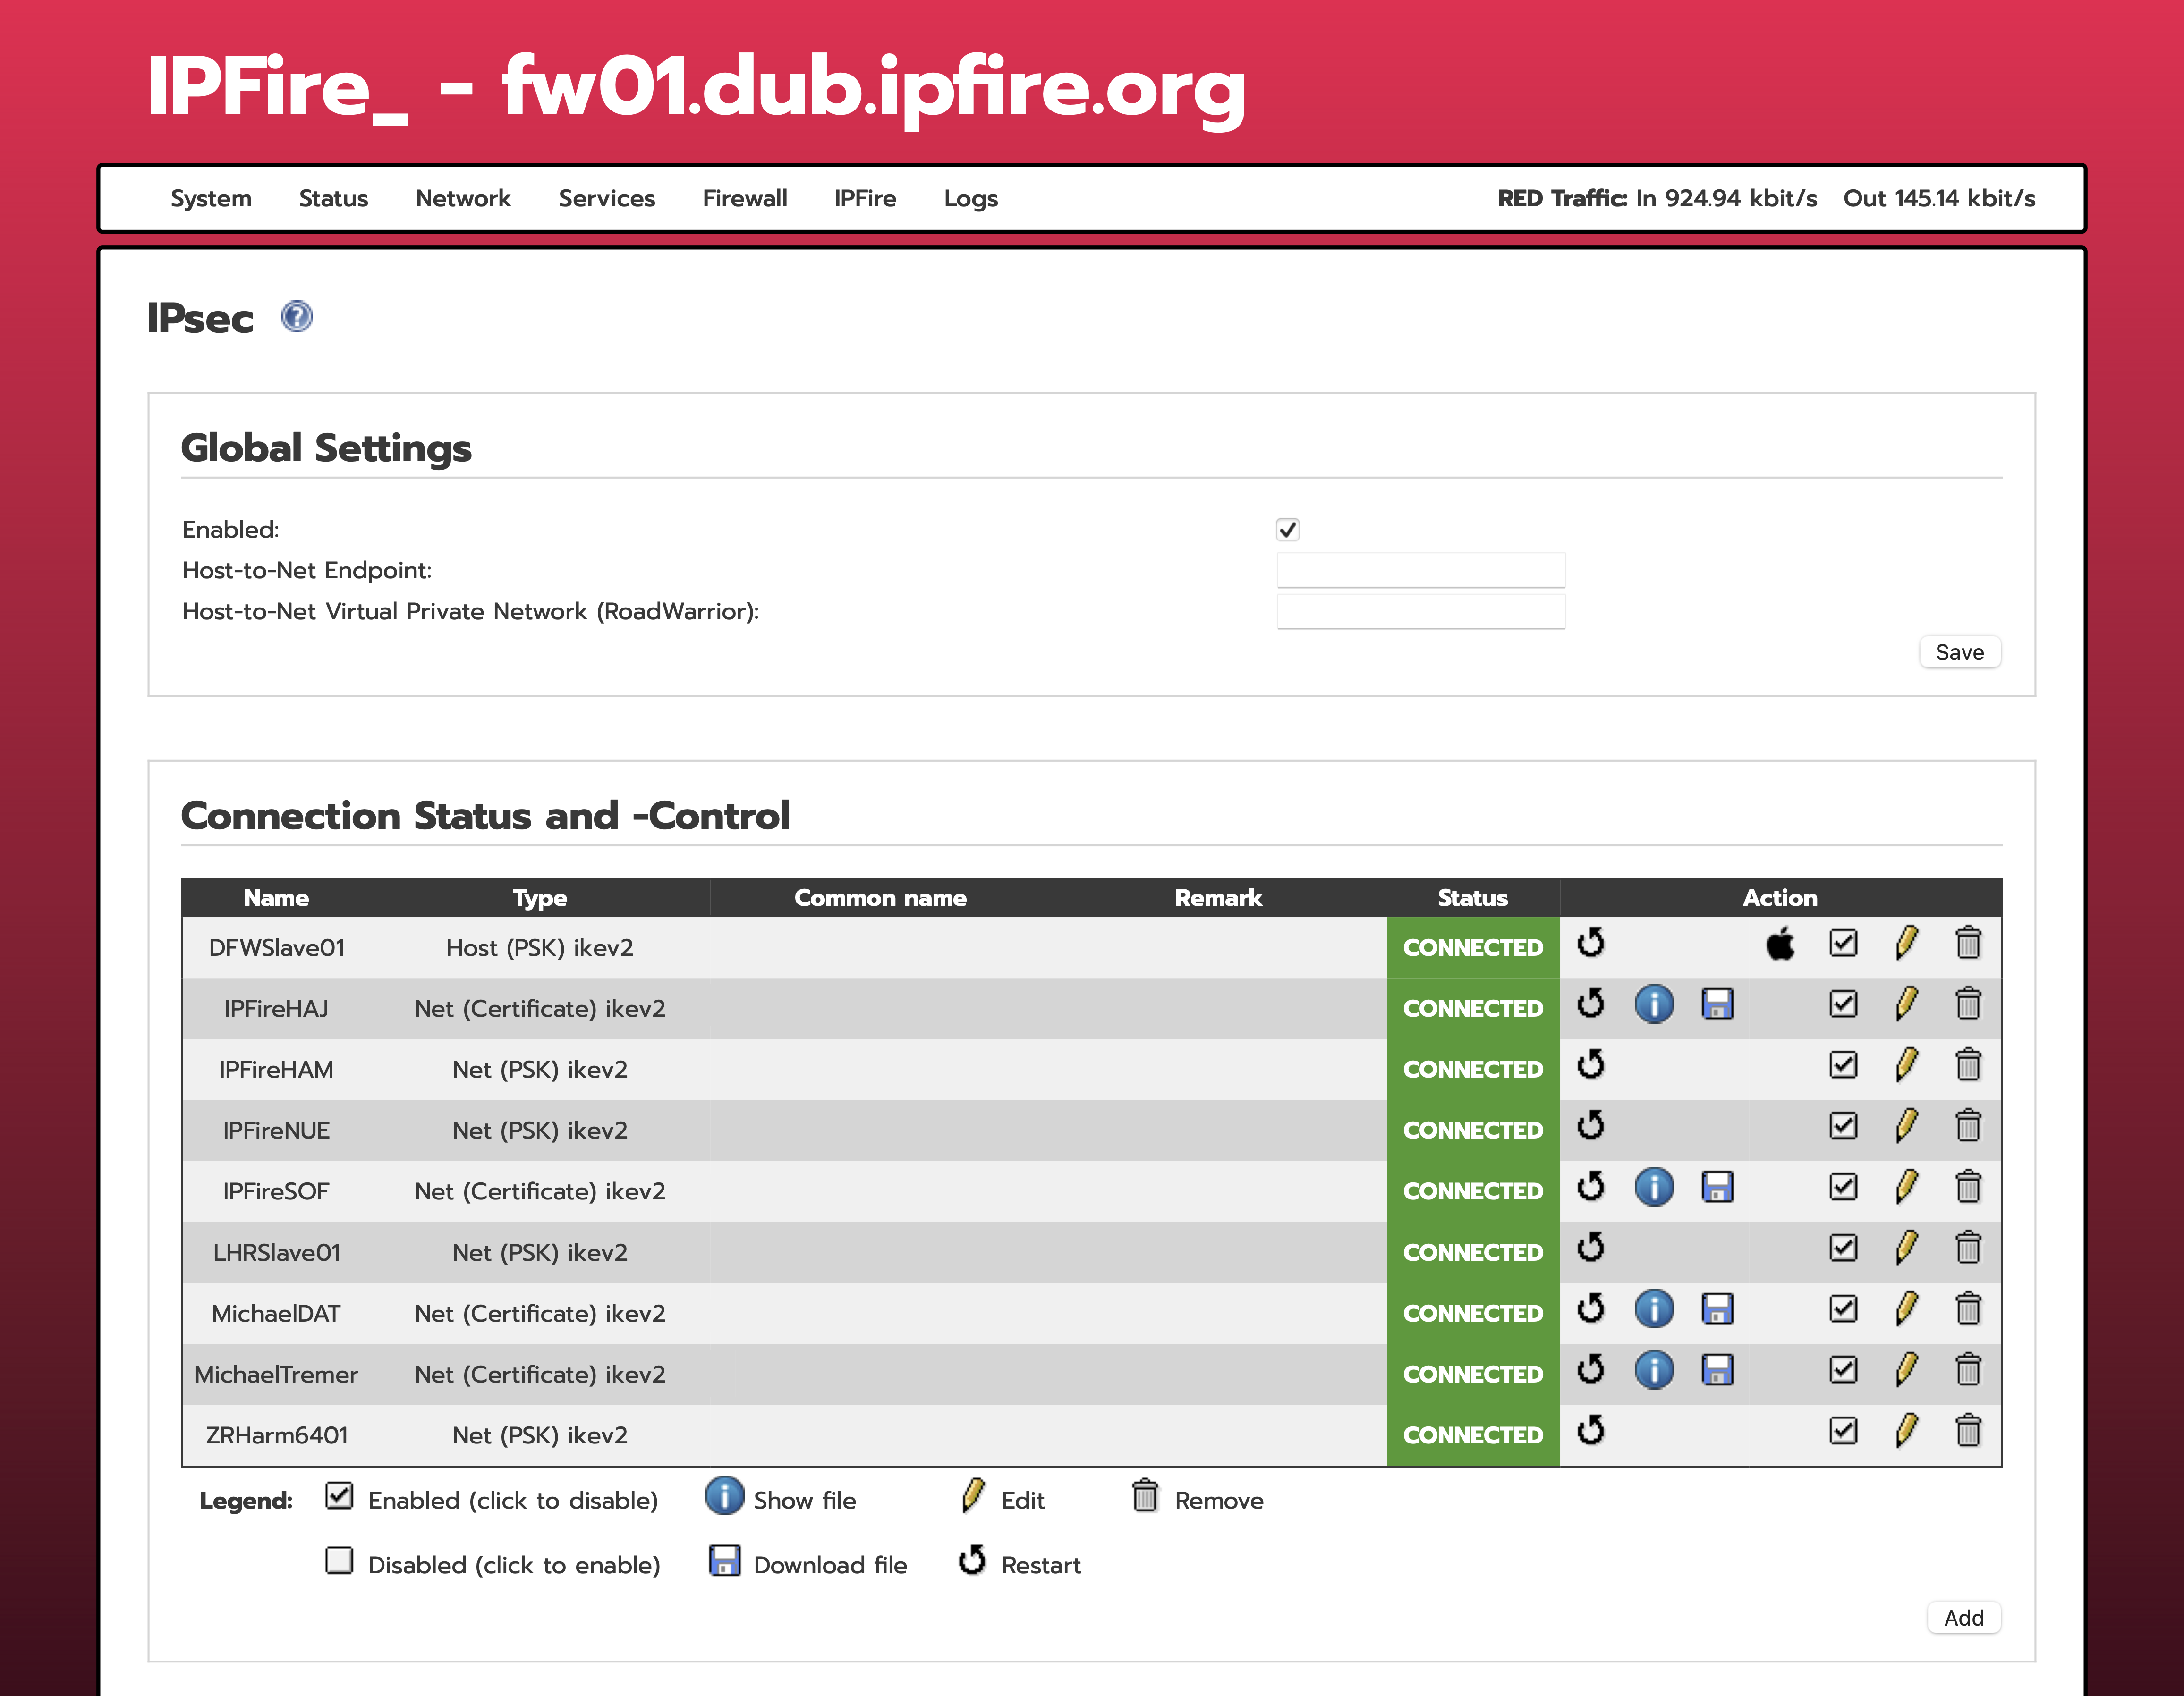Viewport: 2184px width, 1696px height.
Task: Click 'Host (PSK) ikev2' type cell
Action: (x=540, y=947)
